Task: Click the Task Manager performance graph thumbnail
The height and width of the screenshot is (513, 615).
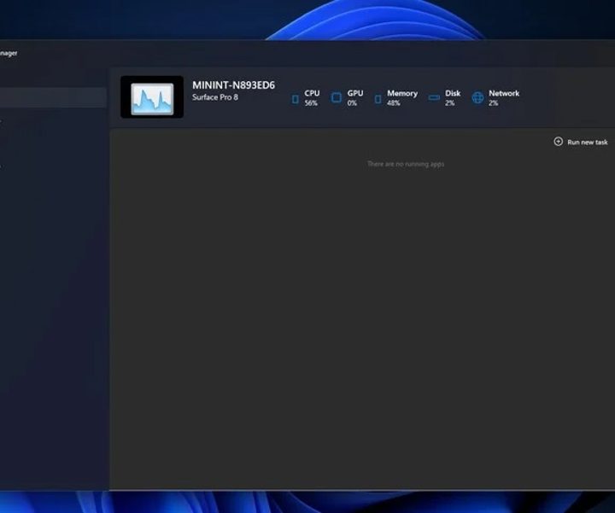Action: 152,97
